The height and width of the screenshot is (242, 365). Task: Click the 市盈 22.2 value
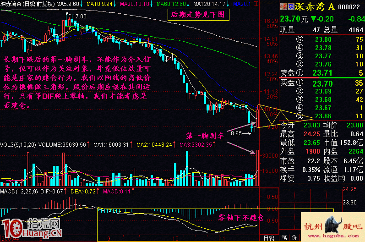(x=314, y=161)
